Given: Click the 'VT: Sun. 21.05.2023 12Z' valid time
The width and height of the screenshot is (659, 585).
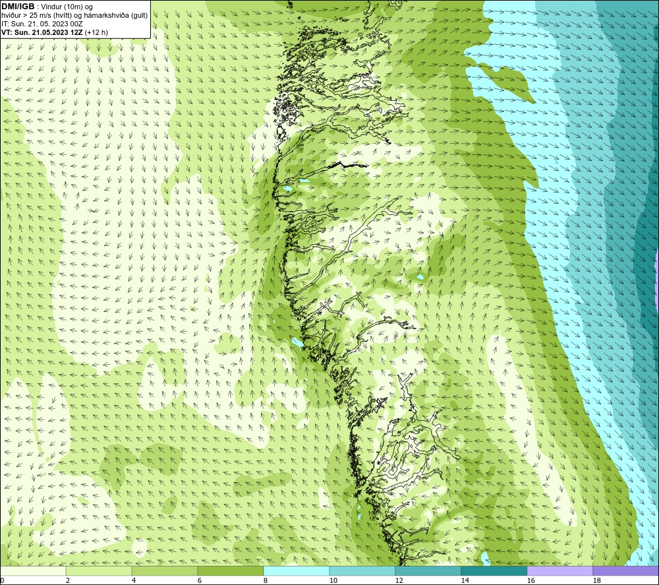Looking at the screenshot, I should (x=42, y=32).
